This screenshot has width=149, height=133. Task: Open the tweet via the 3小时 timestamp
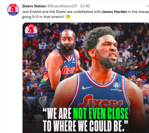(x=85, y=6)
